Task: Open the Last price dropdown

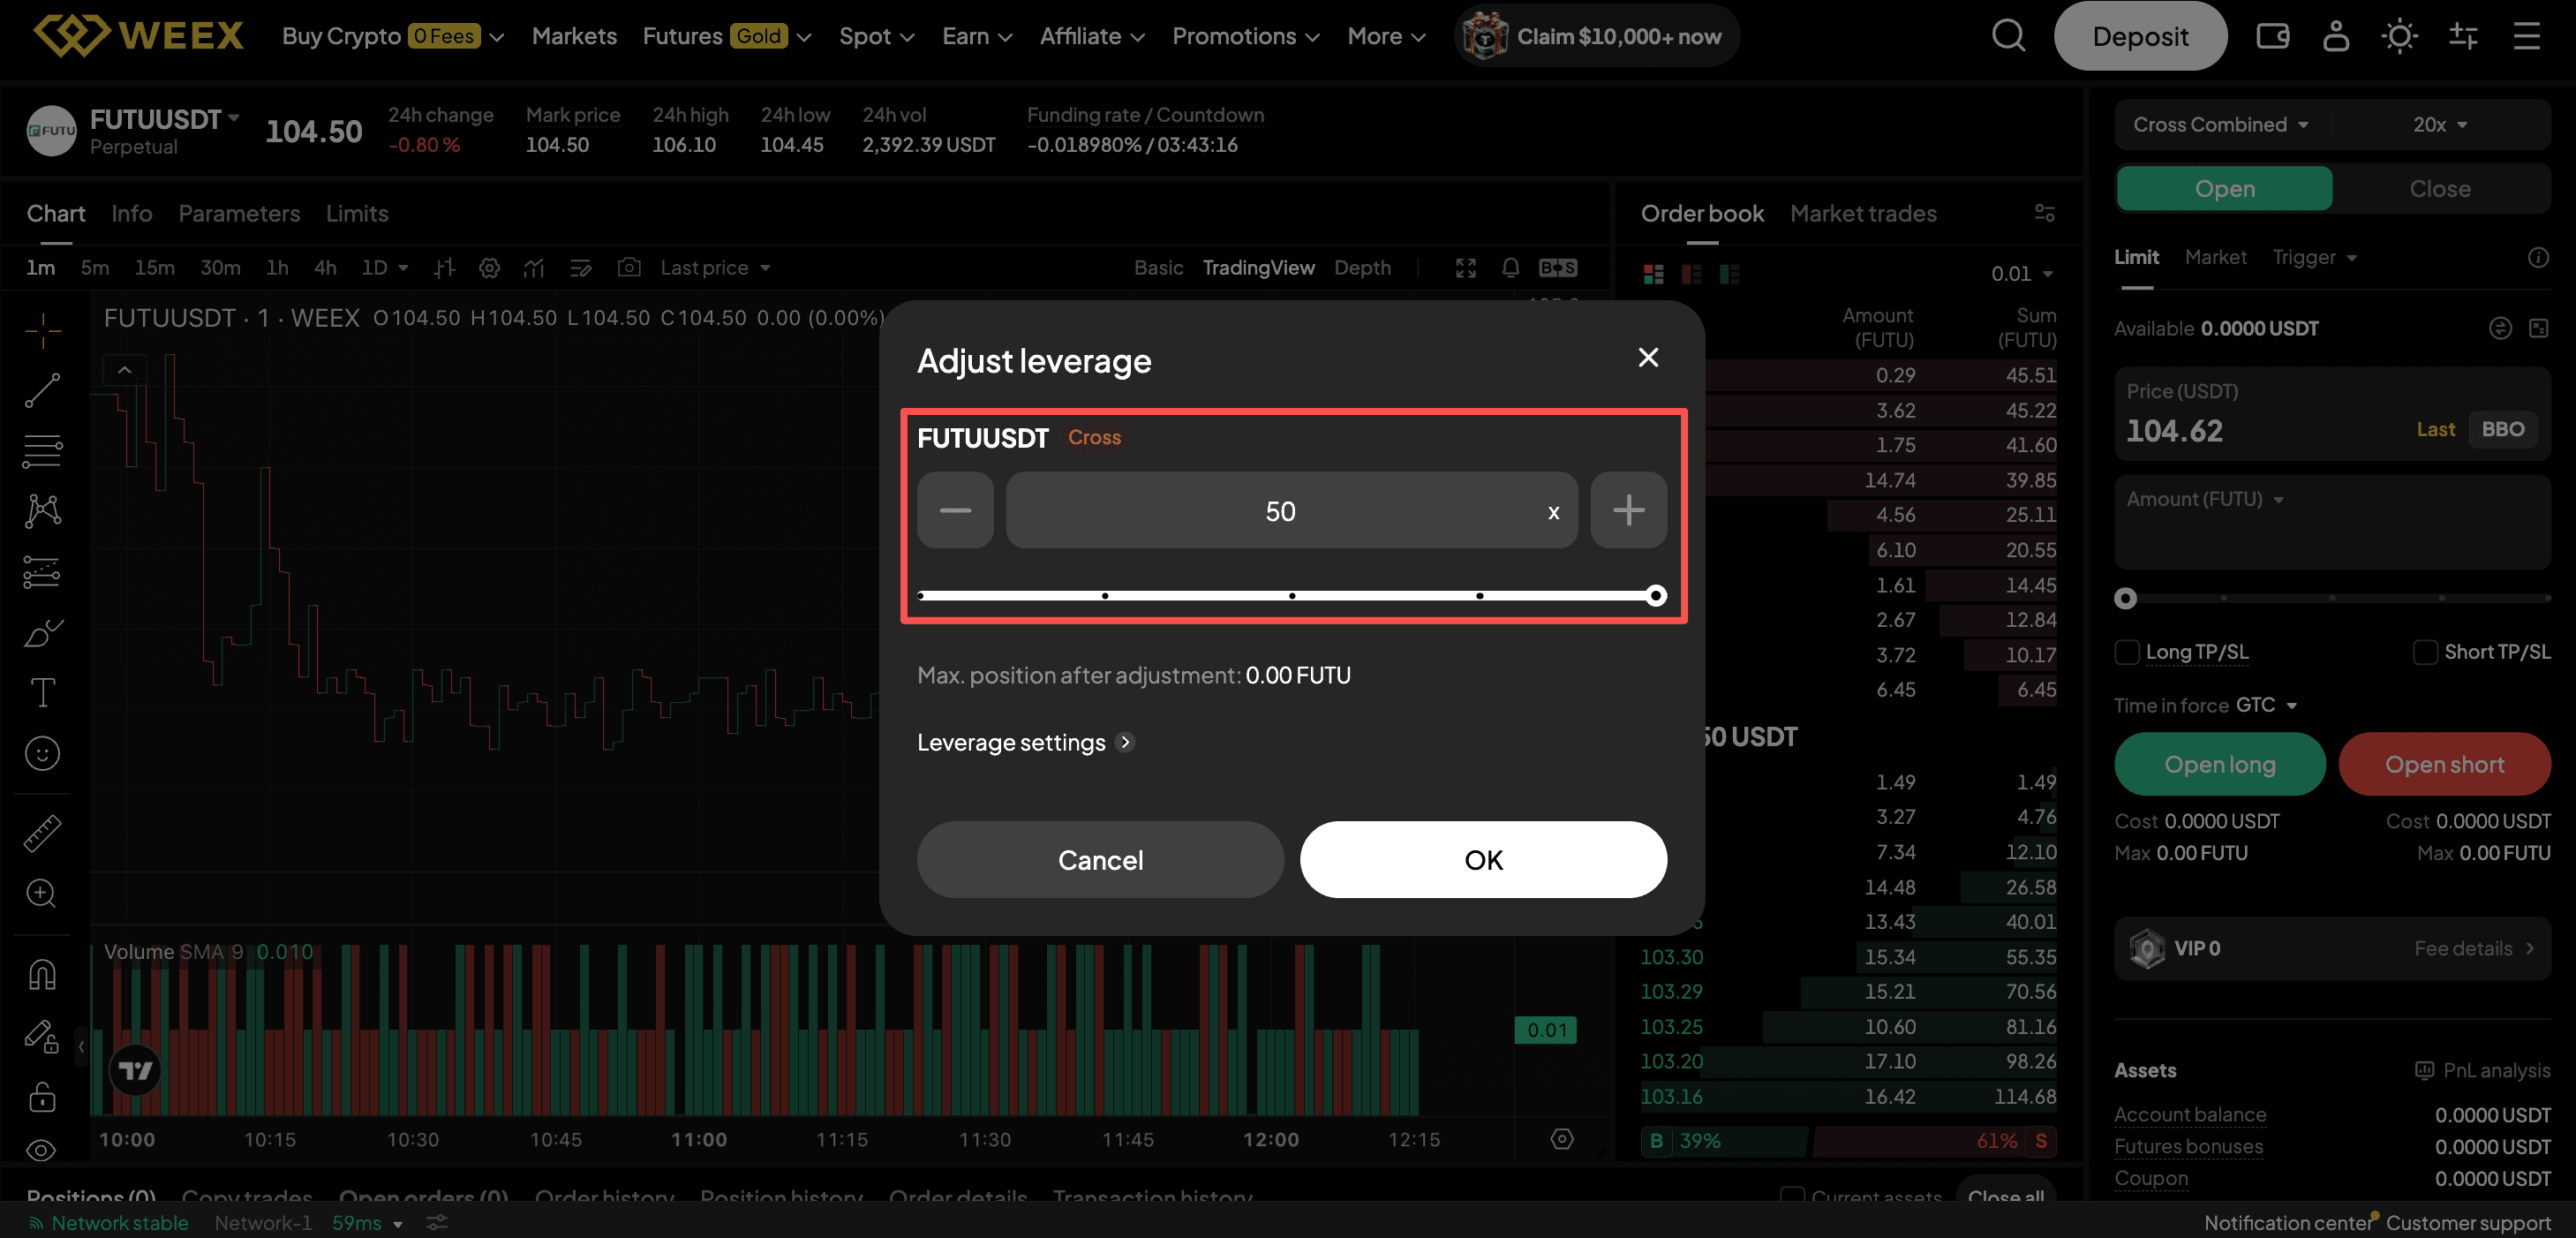Action: pos(715,268)
